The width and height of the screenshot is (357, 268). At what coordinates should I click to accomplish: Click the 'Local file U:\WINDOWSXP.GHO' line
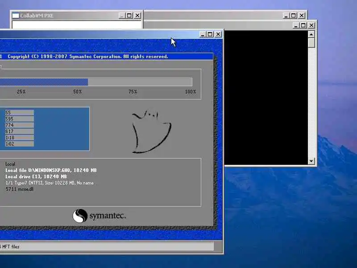(51, 170)
